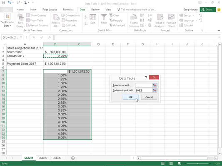Click the Filter funnel icon
The width and height of the screenshot is (222, 166).
[x=104, y=17]
